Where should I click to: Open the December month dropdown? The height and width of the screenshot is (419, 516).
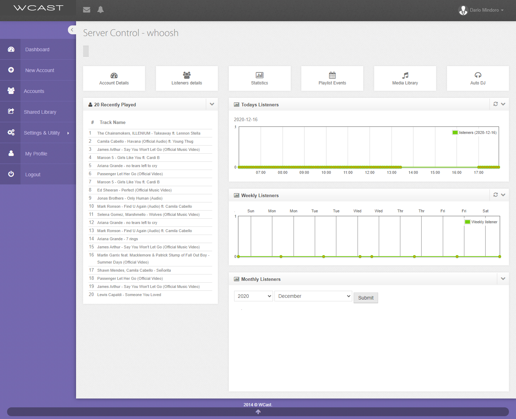[313, 296]
